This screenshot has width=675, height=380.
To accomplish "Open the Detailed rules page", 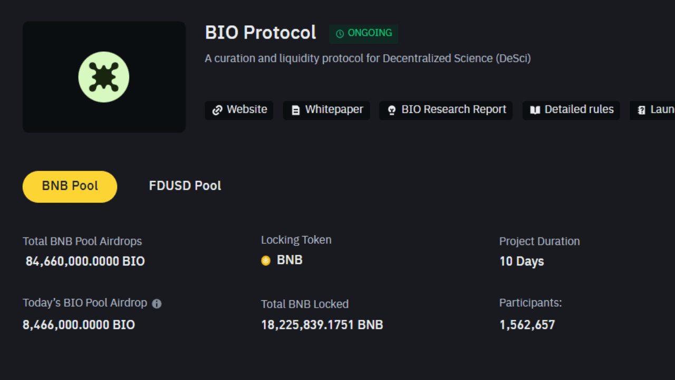I will pyautogui.click(x=571, y=110).
